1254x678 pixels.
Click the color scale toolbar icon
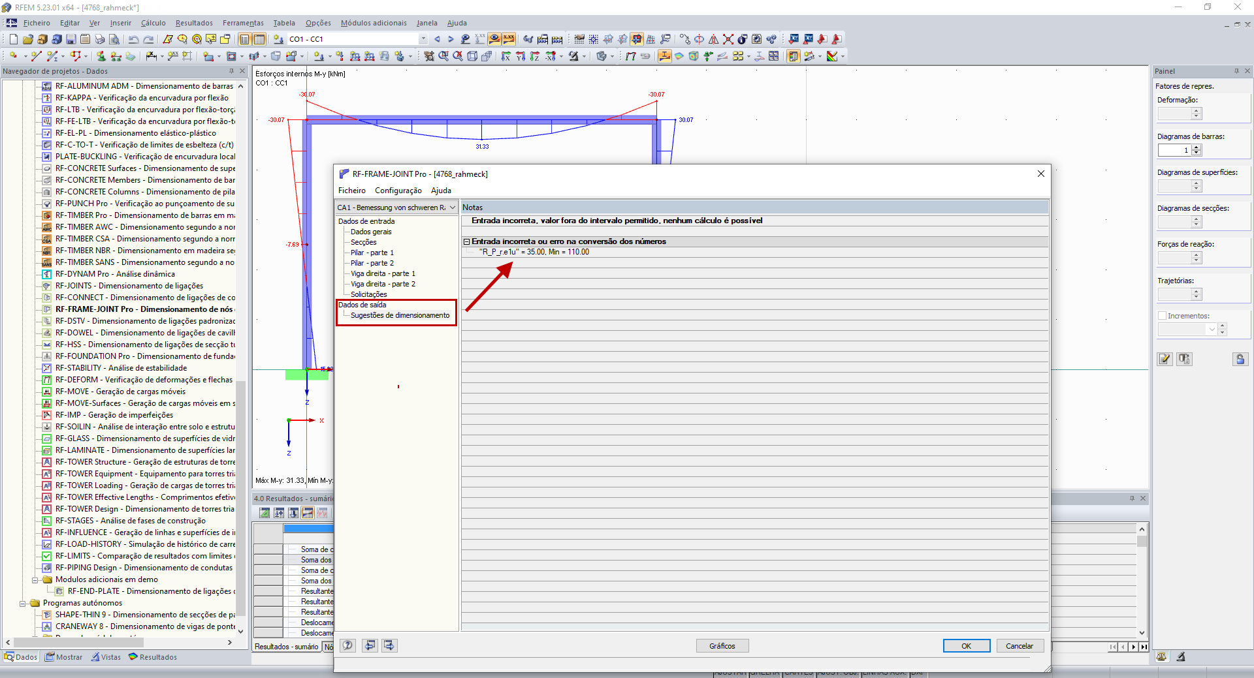pos(831,56)
